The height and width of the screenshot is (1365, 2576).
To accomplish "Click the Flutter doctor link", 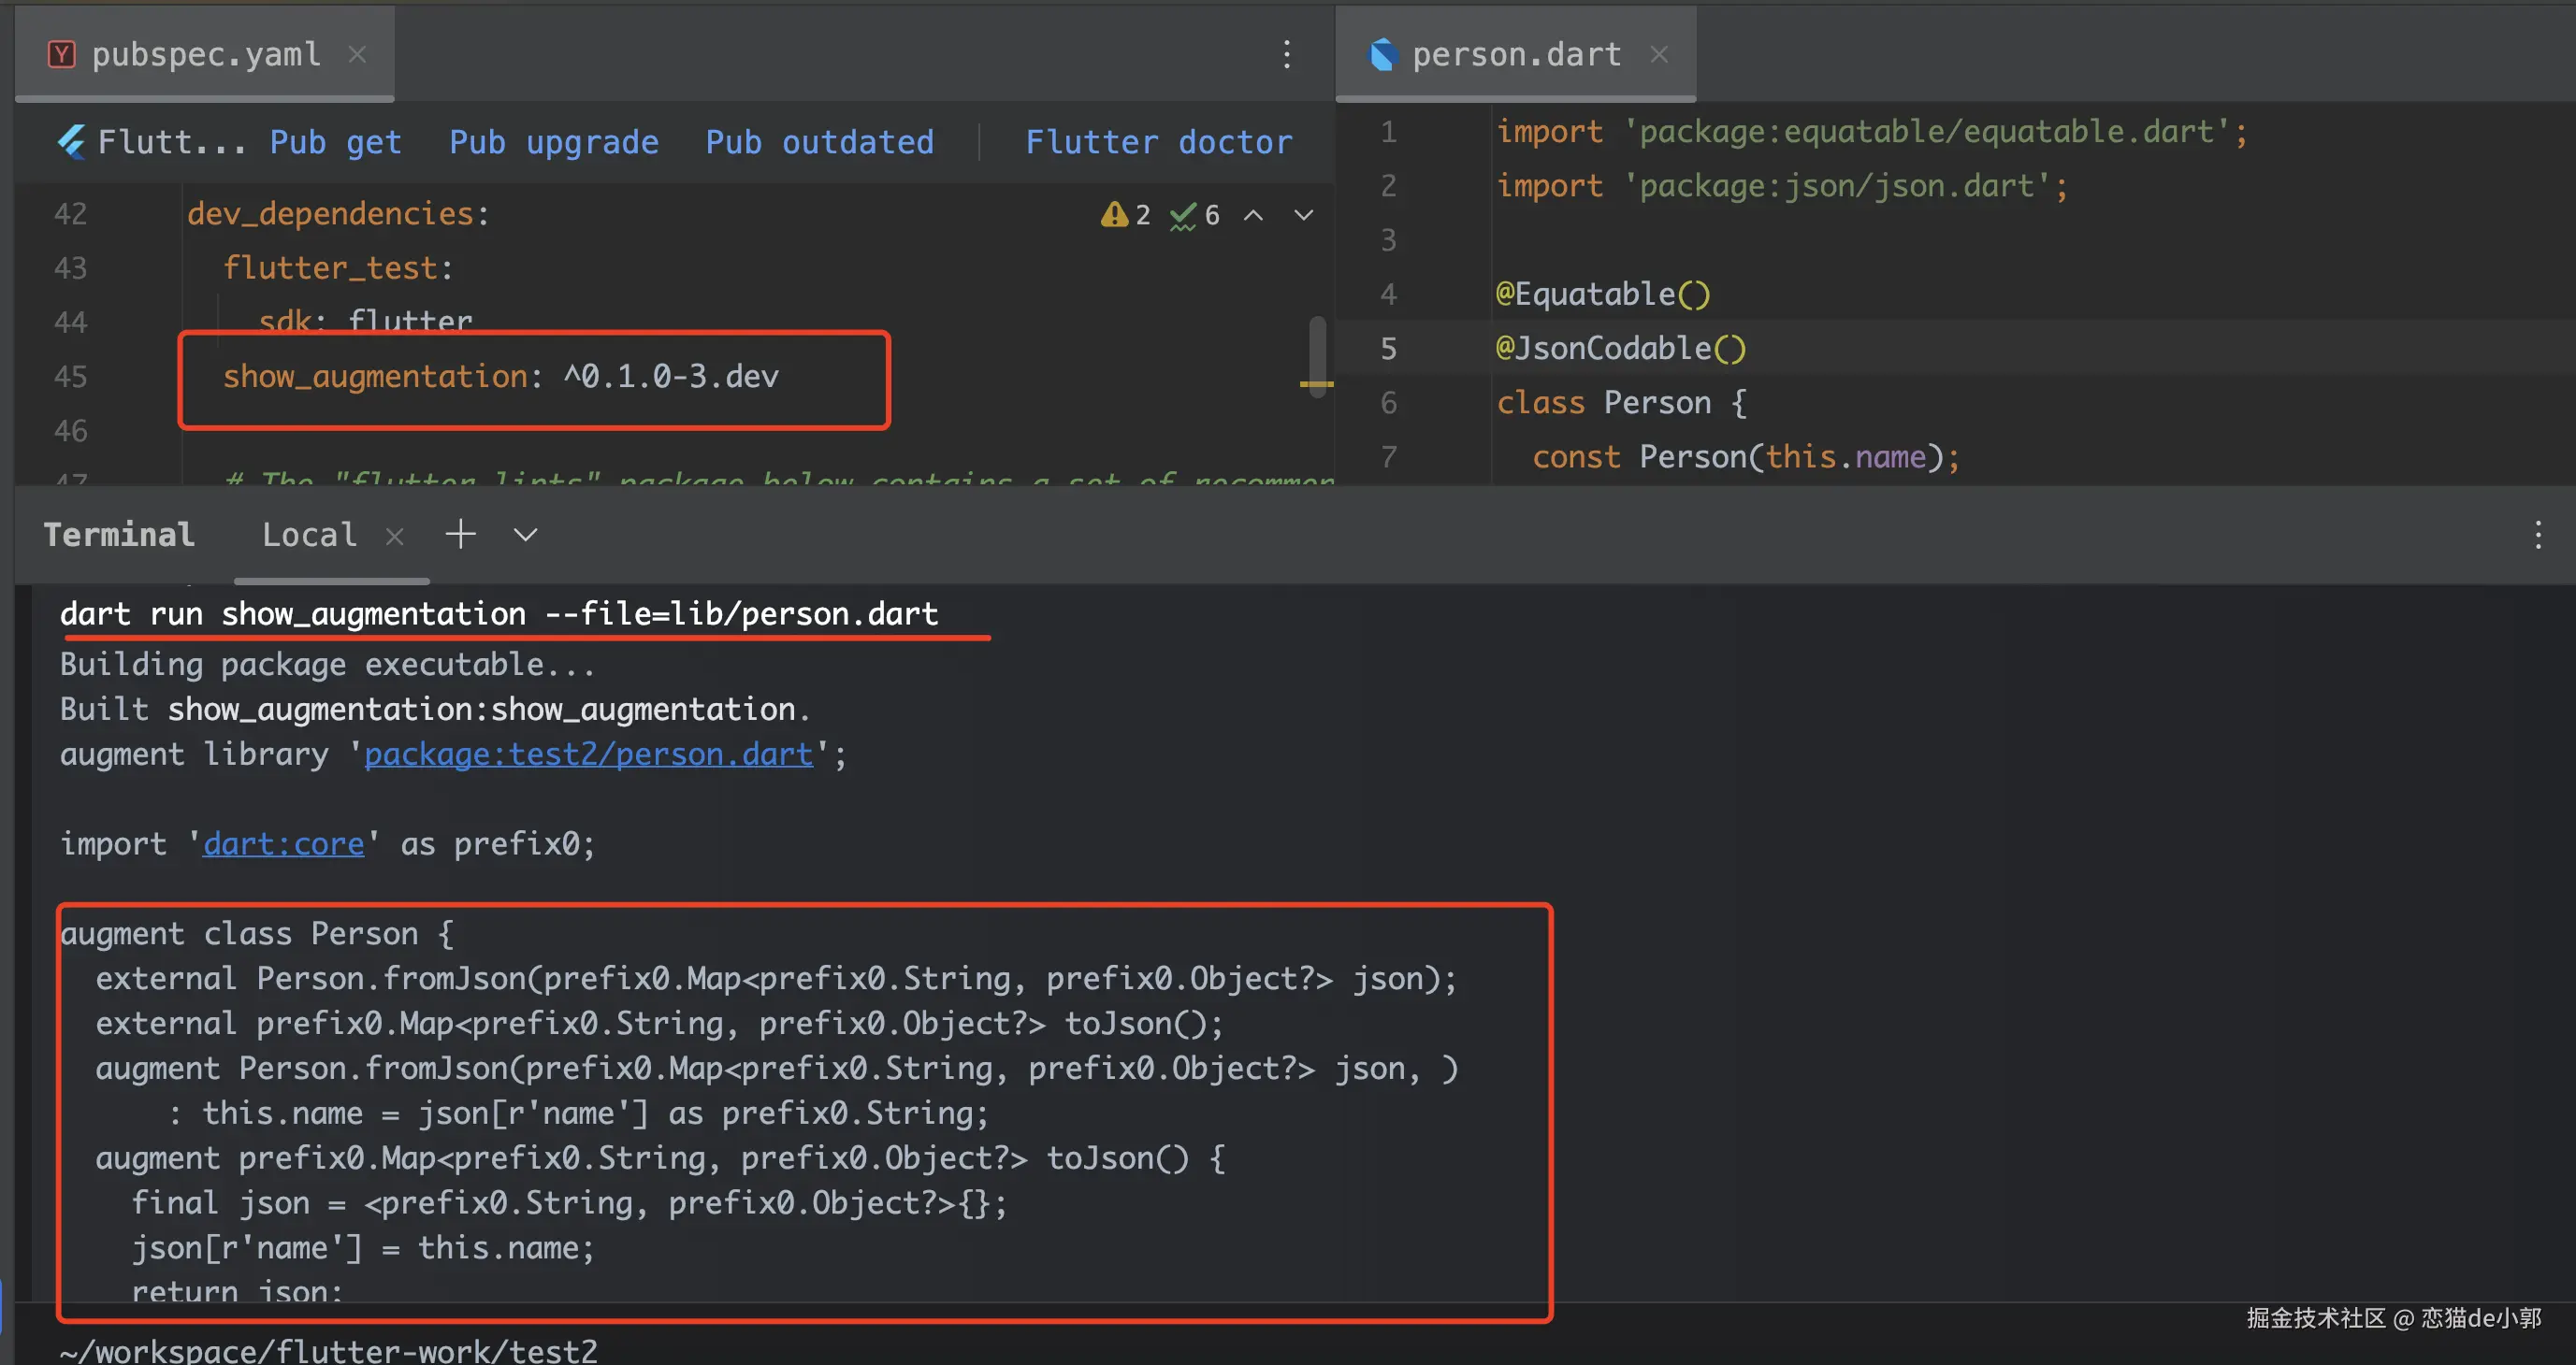I will tap(1158, 142).
